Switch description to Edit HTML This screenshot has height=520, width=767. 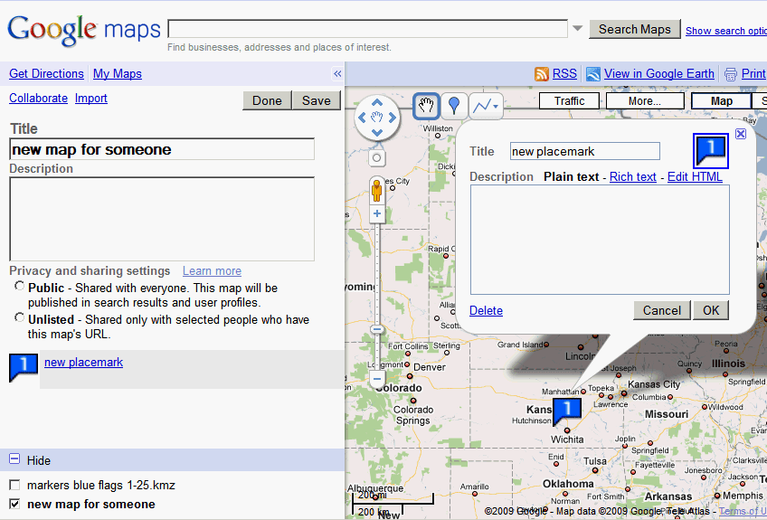tap(695, 176)
